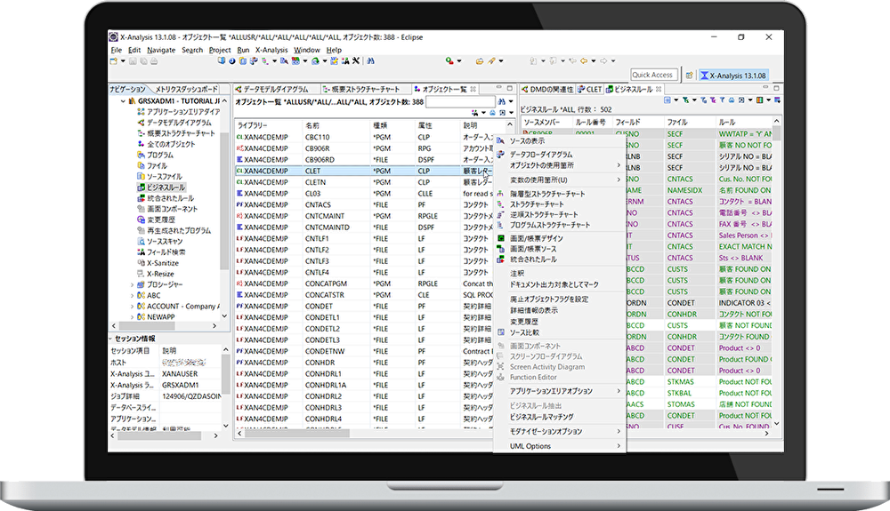Click the ライブラリー column header

pos(269,125)
